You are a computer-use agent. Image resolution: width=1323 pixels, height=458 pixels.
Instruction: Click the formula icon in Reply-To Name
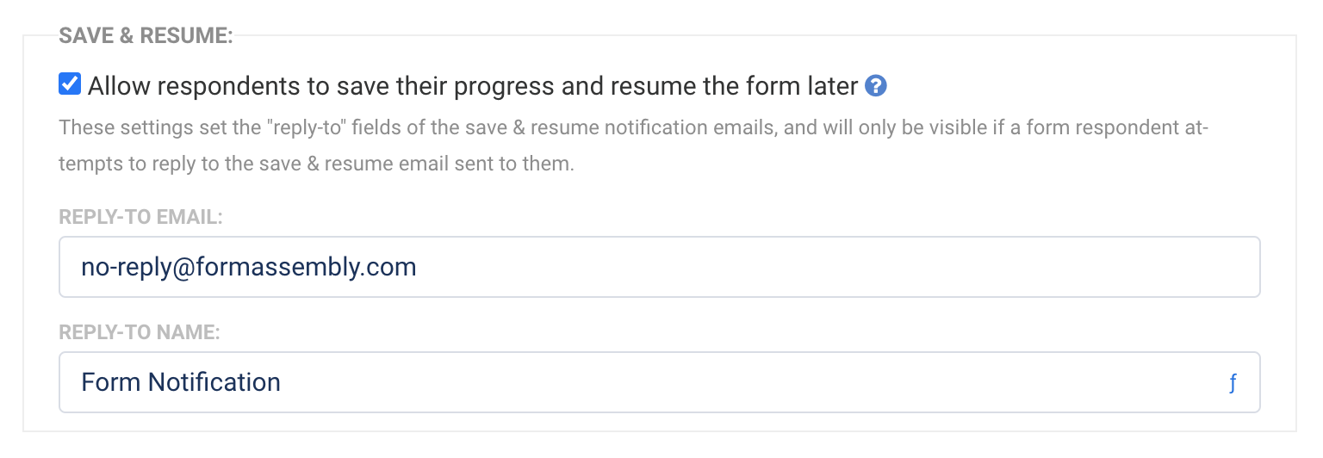(x=1233, y=383)
